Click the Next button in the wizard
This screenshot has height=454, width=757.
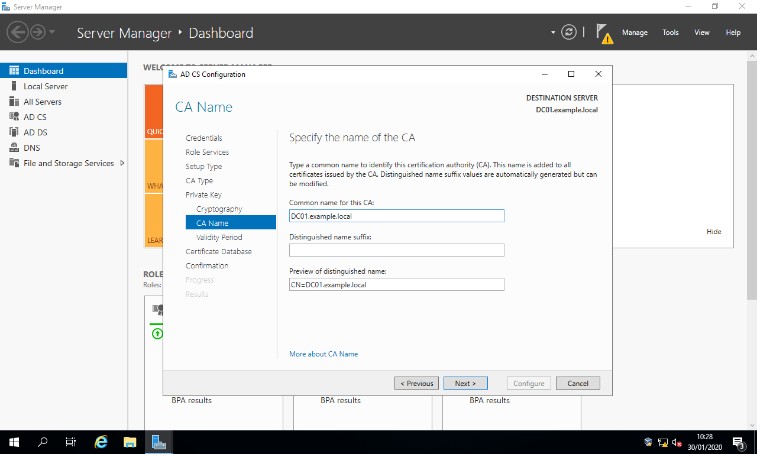[x=465, y=383]
